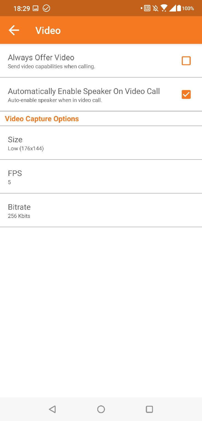Open the Bitrate setting
Screen dimensions: 202x421
coord(101,210)
